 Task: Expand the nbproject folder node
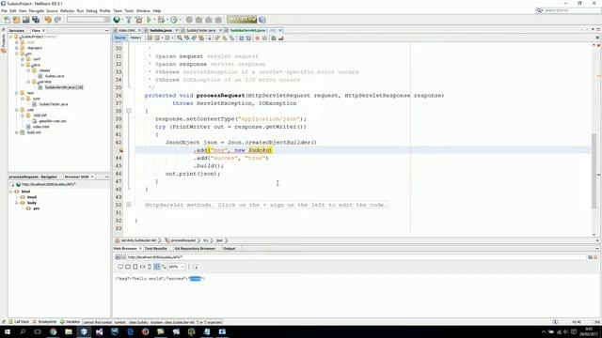click(17, 48)
